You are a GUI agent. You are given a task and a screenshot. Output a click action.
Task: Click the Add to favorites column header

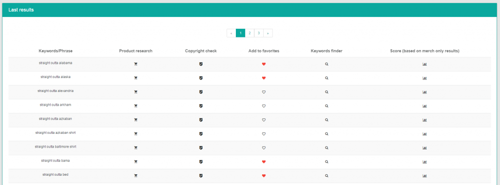pos(264,51)
